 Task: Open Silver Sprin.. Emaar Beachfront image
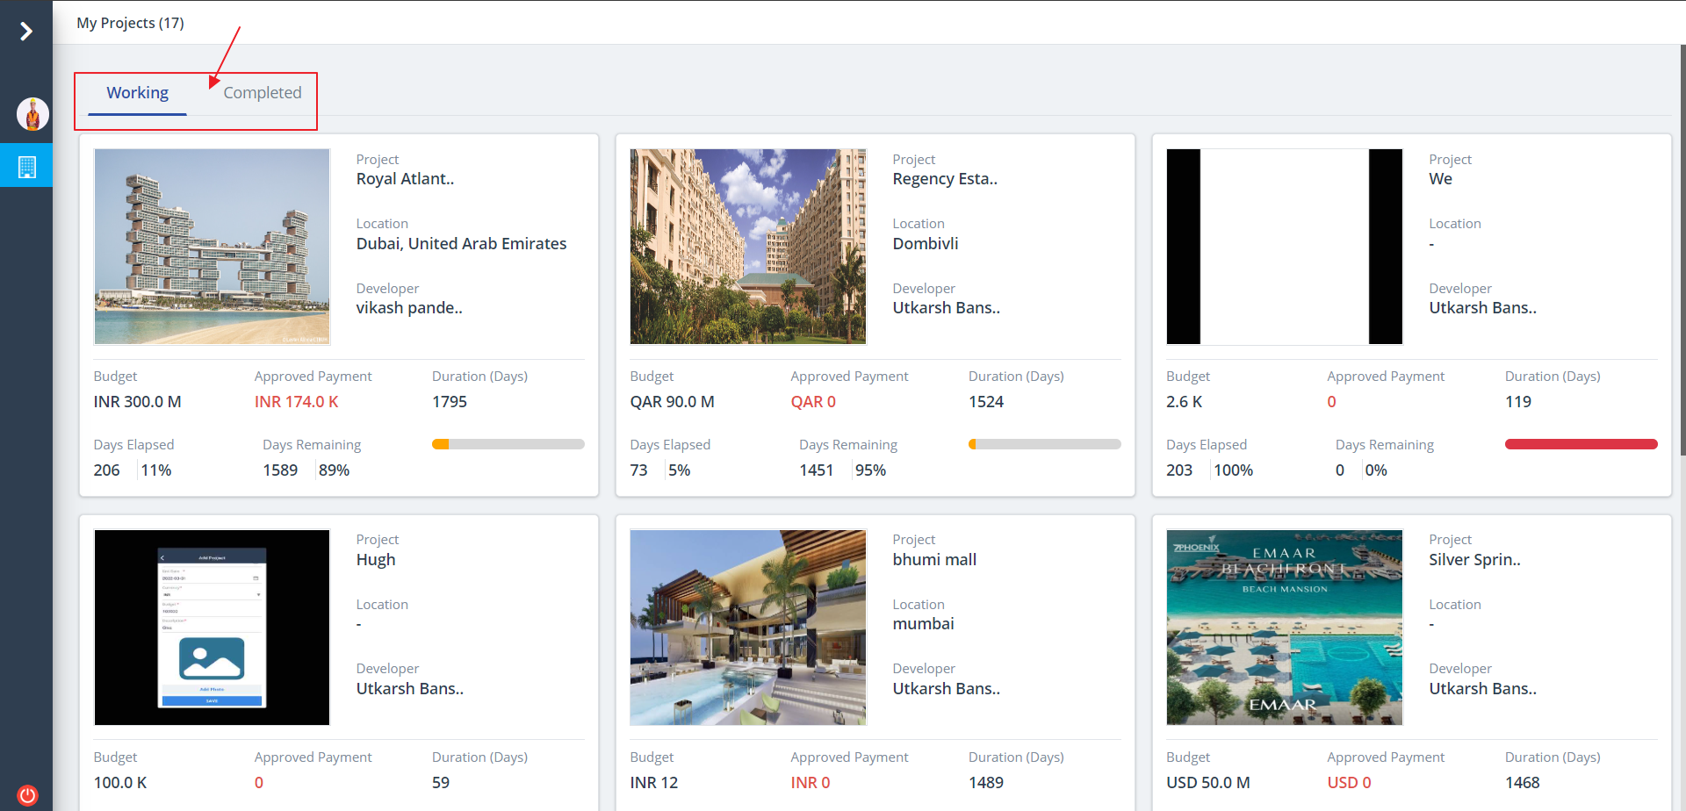tap(1284, 627)
